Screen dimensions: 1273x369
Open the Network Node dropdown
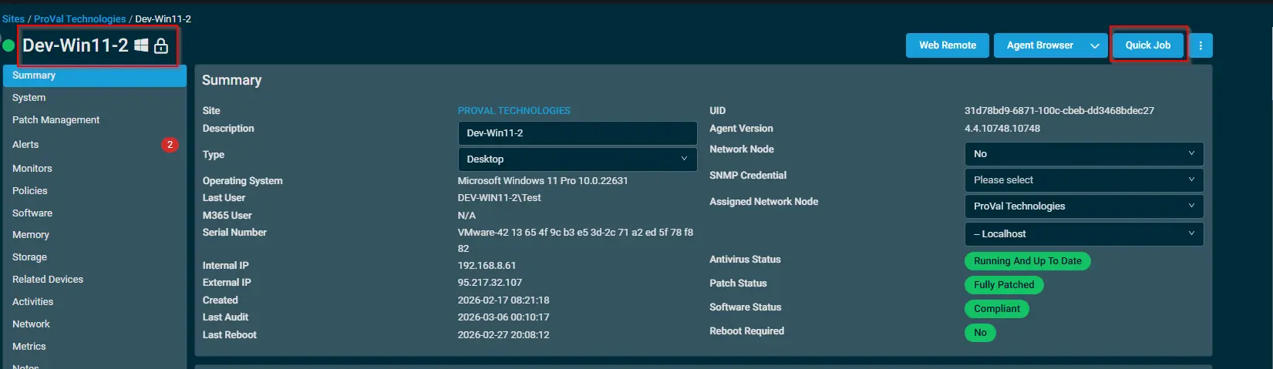pyautogui.click(x=1083, y=154)
